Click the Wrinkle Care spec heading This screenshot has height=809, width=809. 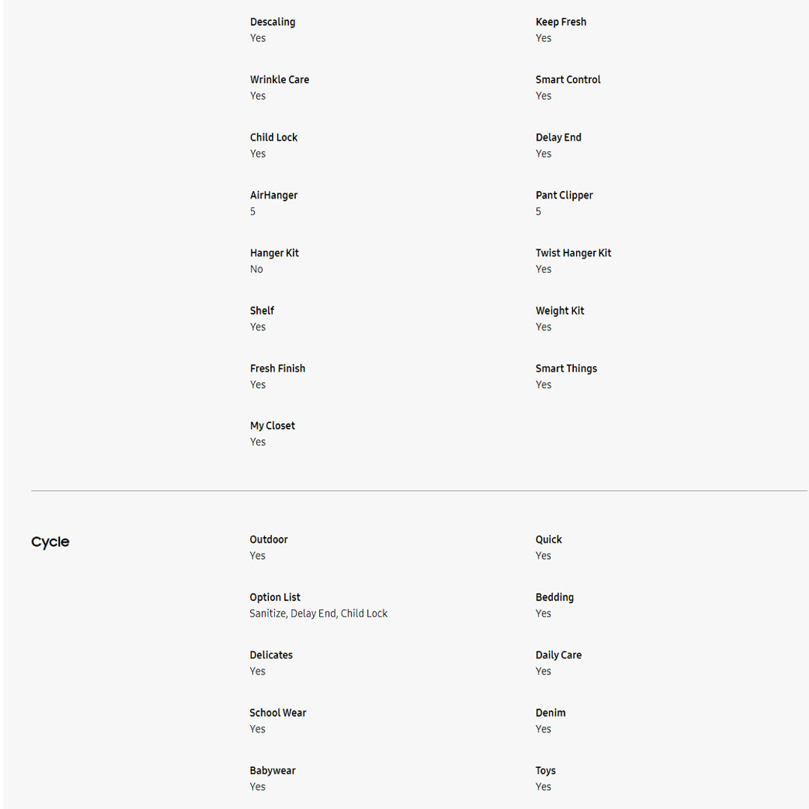[279, 79]
